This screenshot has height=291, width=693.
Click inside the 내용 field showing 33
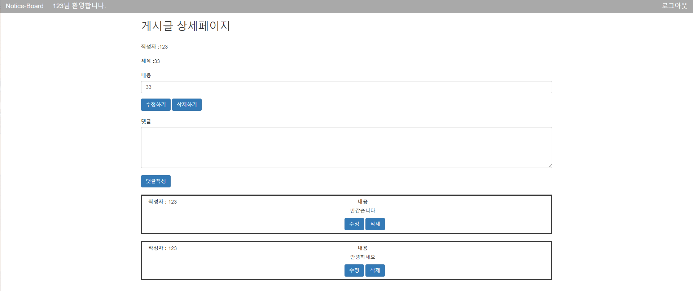coord(346,87)
